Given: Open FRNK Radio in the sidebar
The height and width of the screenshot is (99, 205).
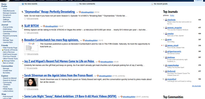Looking at the screenshot, I should (8, 89).
